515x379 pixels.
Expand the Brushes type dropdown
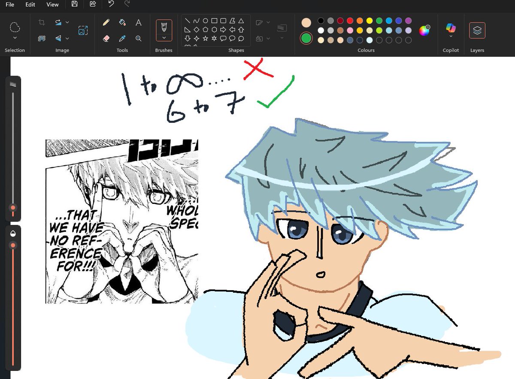(164, 38)
